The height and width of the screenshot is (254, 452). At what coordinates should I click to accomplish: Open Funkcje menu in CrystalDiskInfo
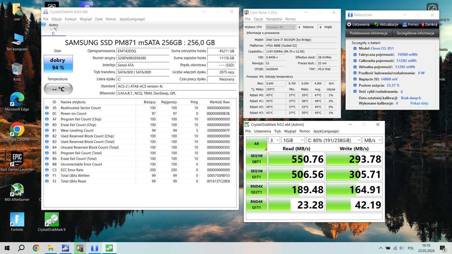pyautogui.click(x=71, y=19)
